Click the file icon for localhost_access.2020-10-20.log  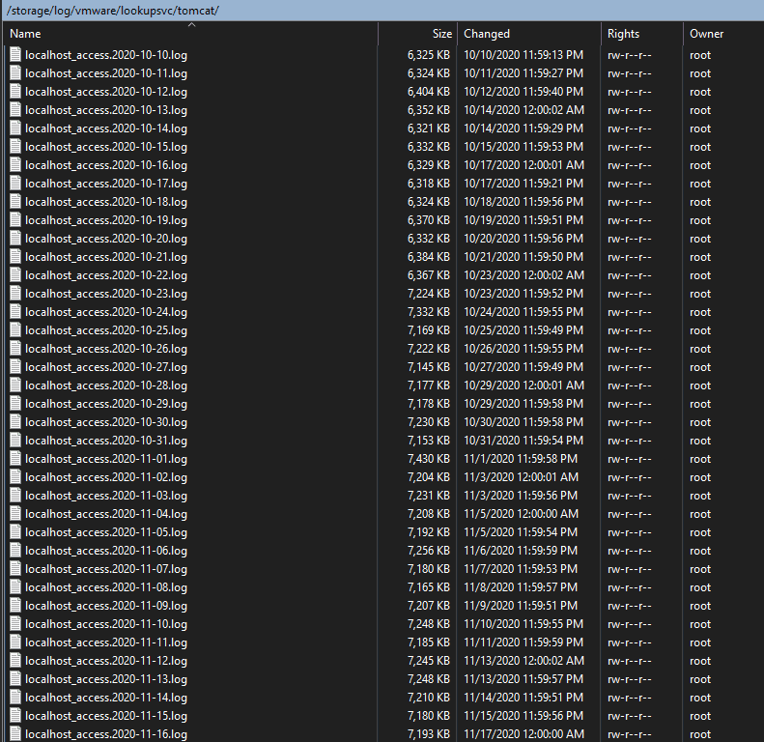pos(15,239)
